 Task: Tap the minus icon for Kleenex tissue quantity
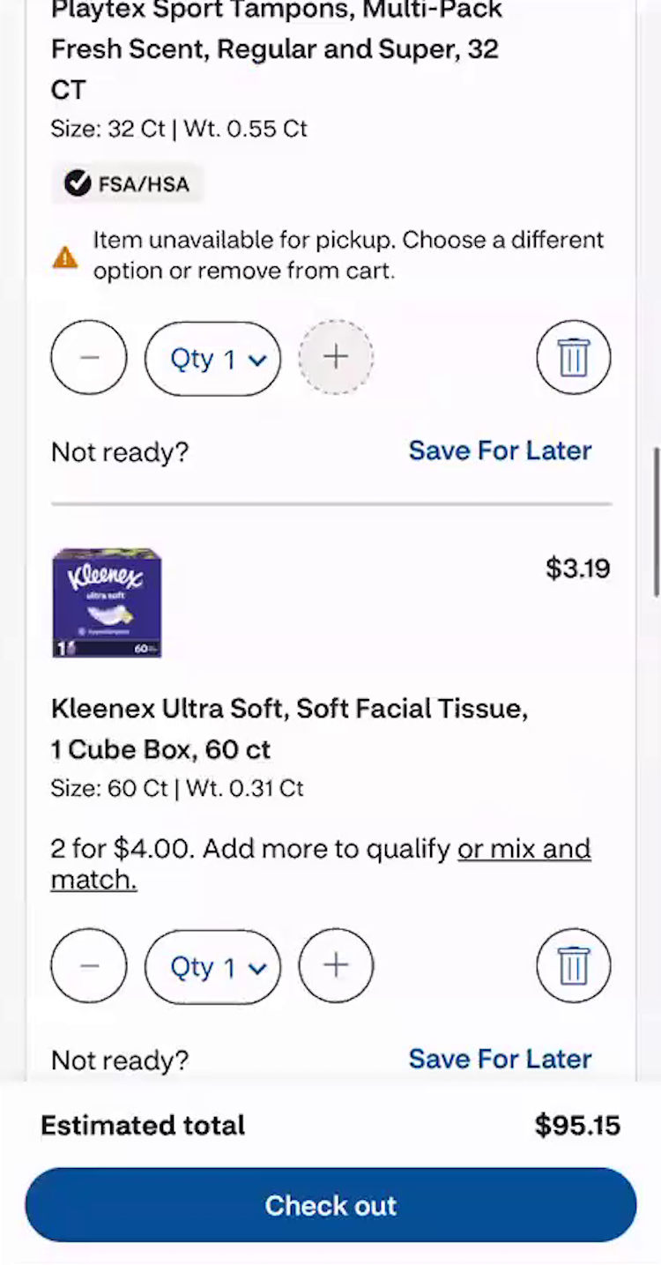click(88, 965)
